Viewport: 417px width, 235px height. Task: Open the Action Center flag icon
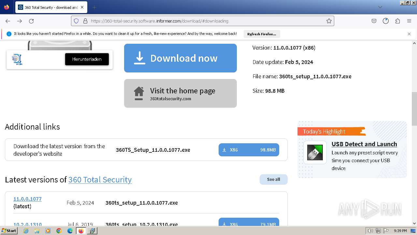[386, 231]
